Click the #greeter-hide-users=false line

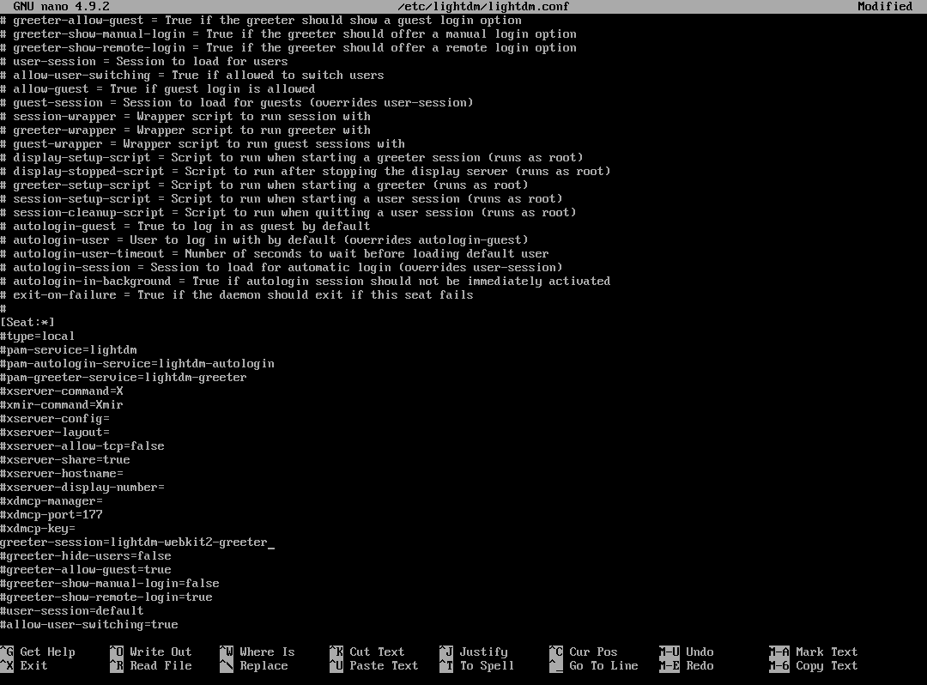pos(86,555)
